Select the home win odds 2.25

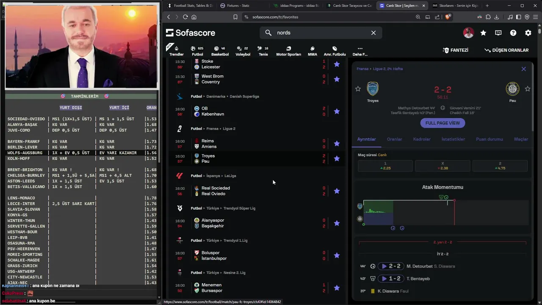[x=385, y=166]
